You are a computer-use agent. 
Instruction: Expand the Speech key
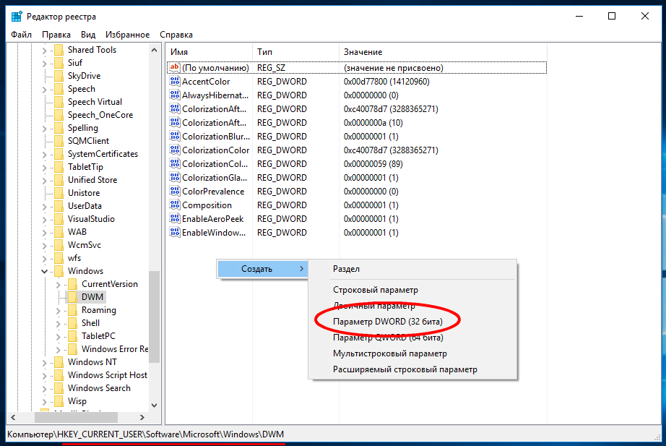(44, 90)
